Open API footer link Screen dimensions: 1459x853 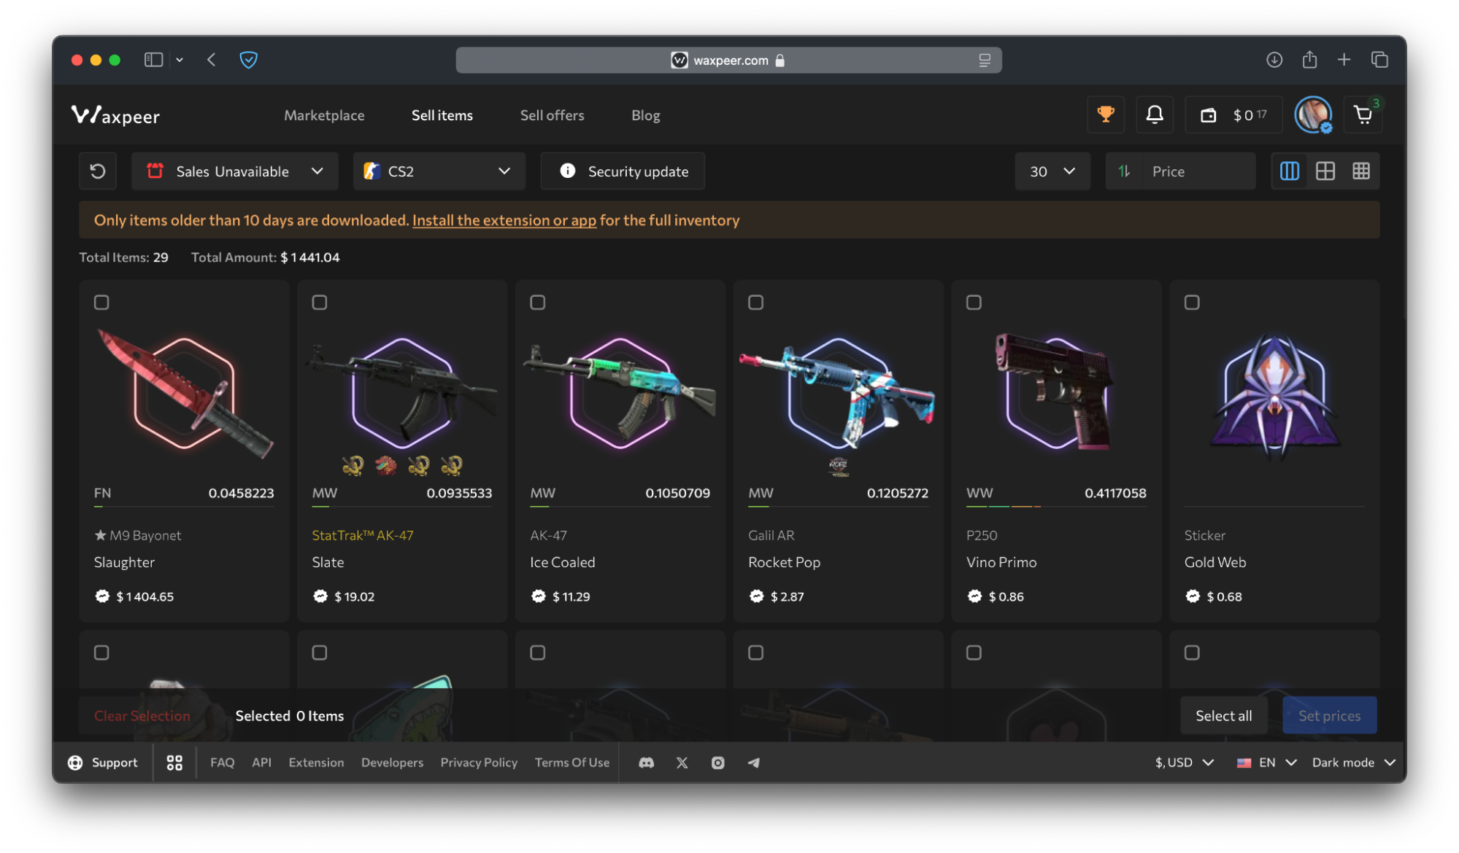tap(261, 763)
